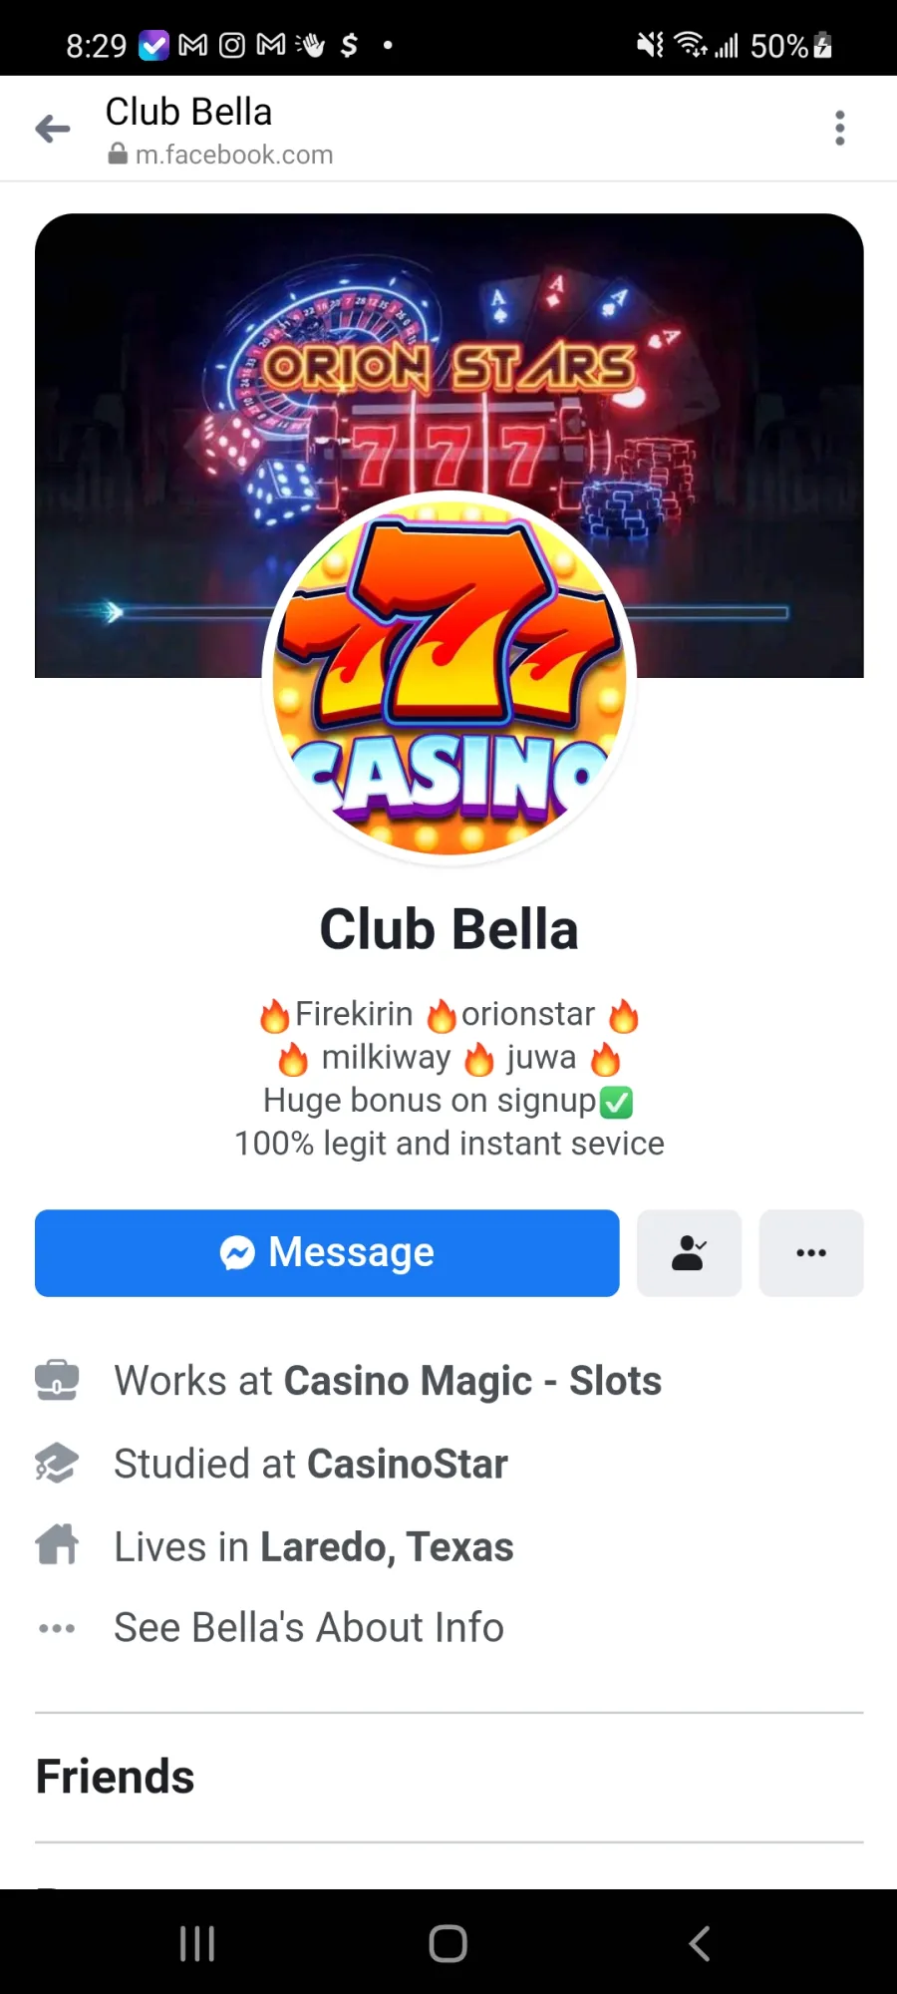Open the Casino Magic - Slots workplace link

click(472, 1381)
